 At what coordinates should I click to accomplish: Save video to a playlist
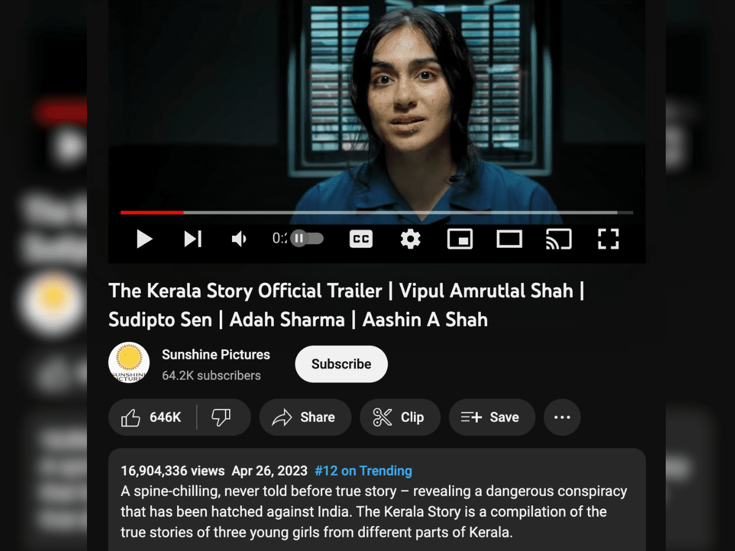(x=492, y=418)
